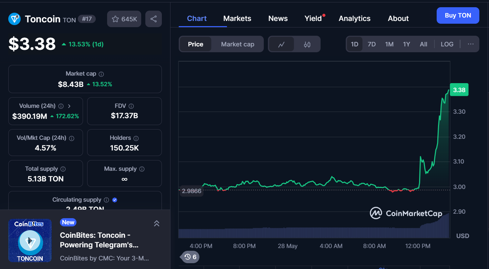The width and height of the screenshot is (489, 269).
Task: Select the 1Y time range
Action: [407, 44]
